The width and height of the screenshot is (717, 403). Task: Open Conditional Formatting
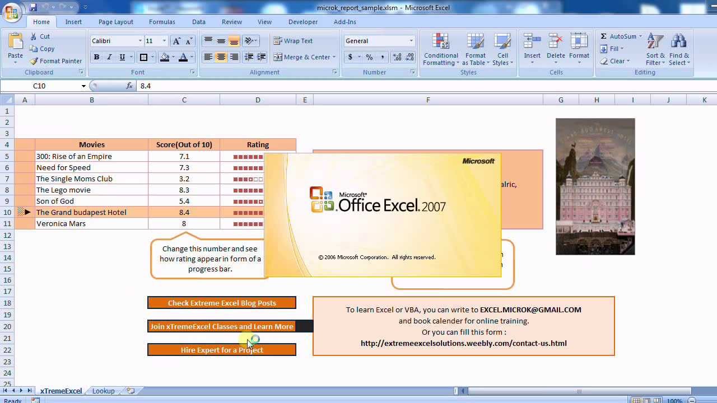pos(441,49)
